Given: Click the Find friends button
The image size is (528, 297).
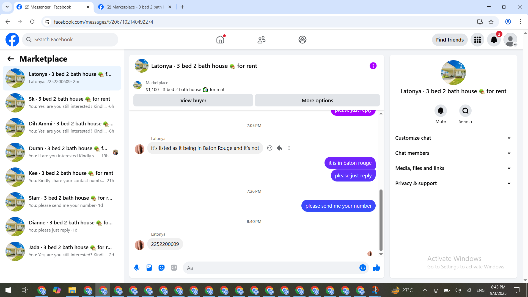Looking at the screenshot, I should 450,40.
